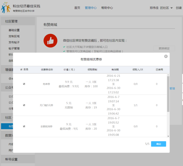The height and width of the screenshot is (166, 183).
Task: Click the 领取人/次 column header
Action: (138, 69)
